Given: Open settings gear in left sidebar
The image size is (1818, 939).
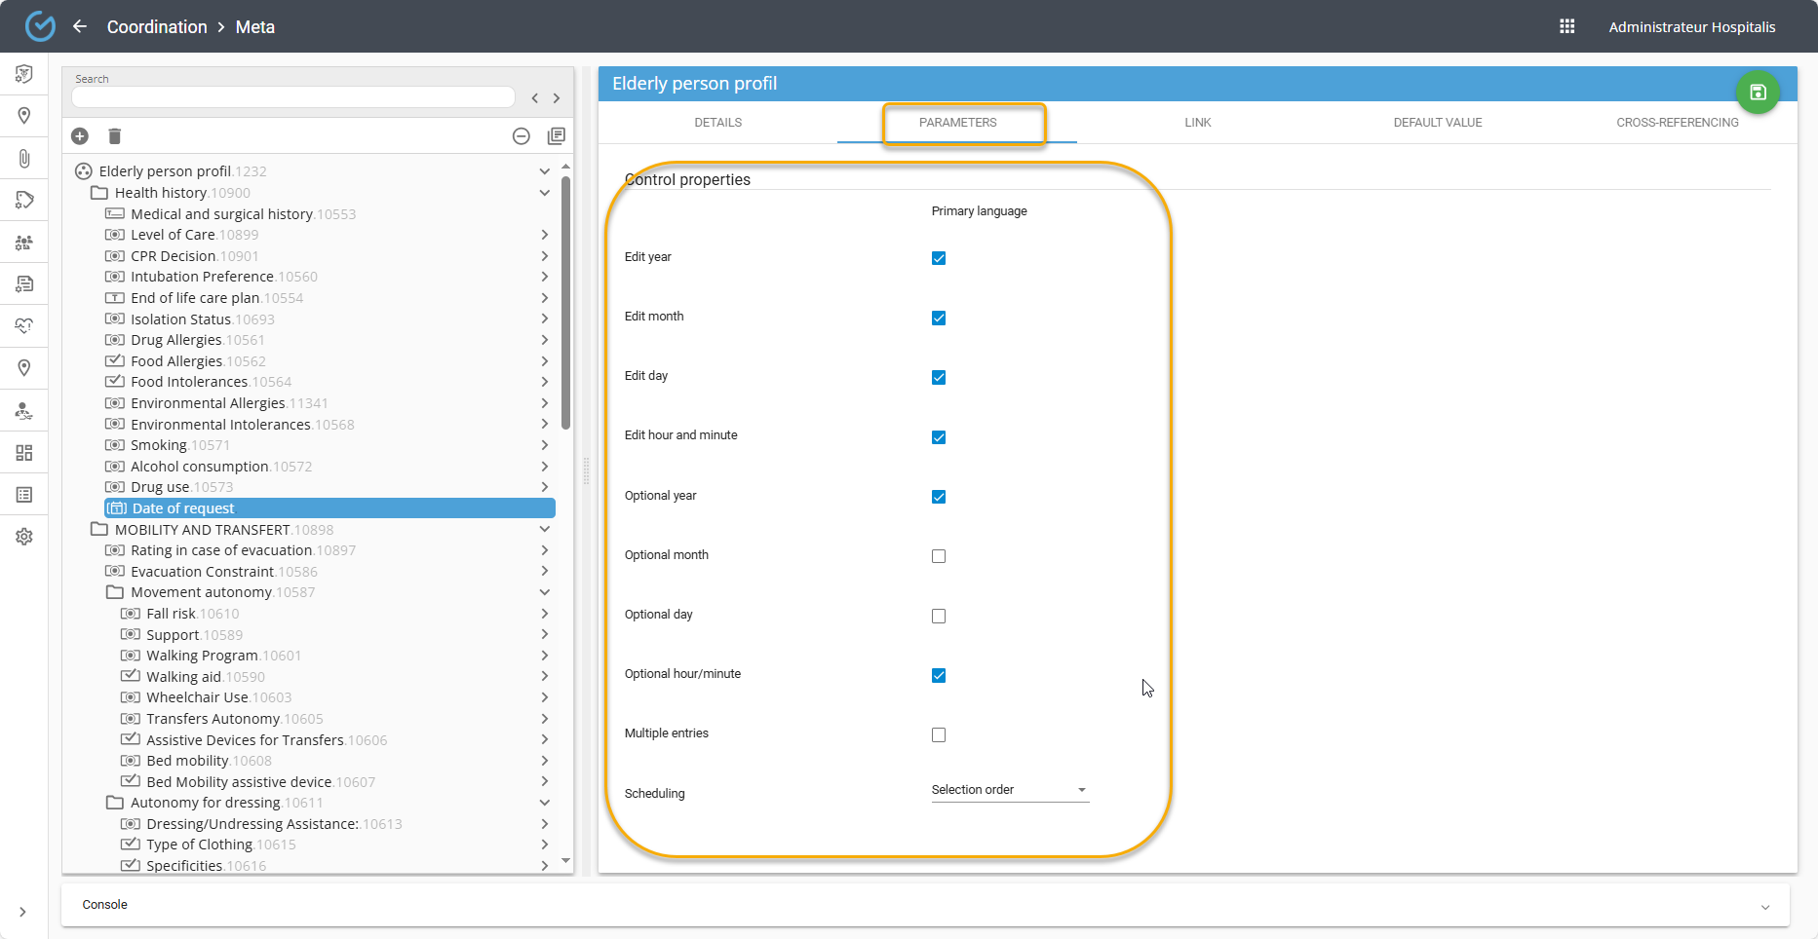Looking at the screenshot, I should 24,537.
